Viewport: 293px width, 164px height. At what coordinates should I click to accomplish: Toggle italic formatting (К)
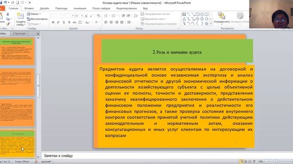[x=58, y=22]
